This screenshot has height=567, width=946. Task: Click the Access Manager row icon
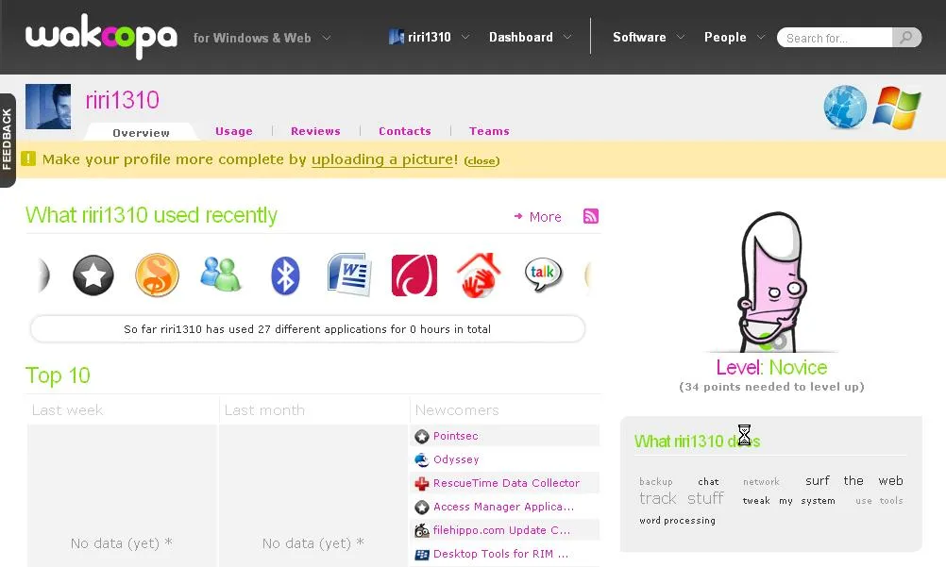point(422,508)
